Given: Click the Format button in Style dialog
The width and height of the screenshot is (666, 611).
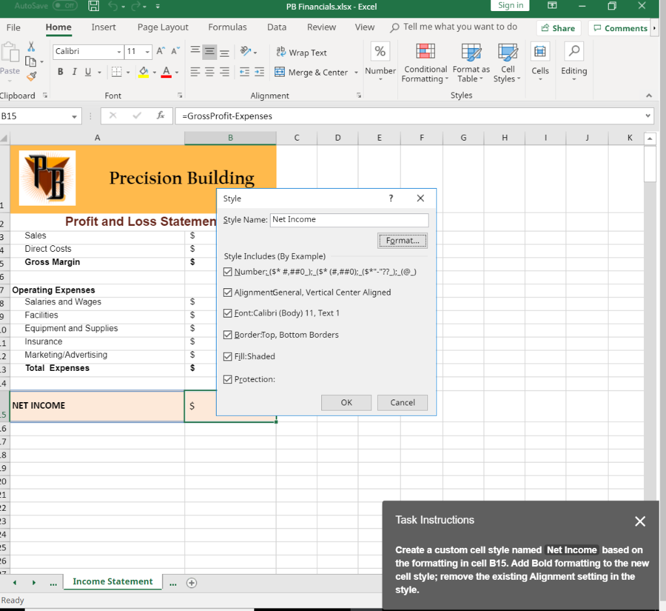Looking at the screenshot, I should 402,240.
